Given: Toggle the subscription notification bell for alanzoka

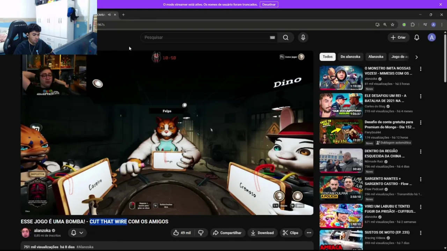Looking at the screenshot, I should click(74, 233).
